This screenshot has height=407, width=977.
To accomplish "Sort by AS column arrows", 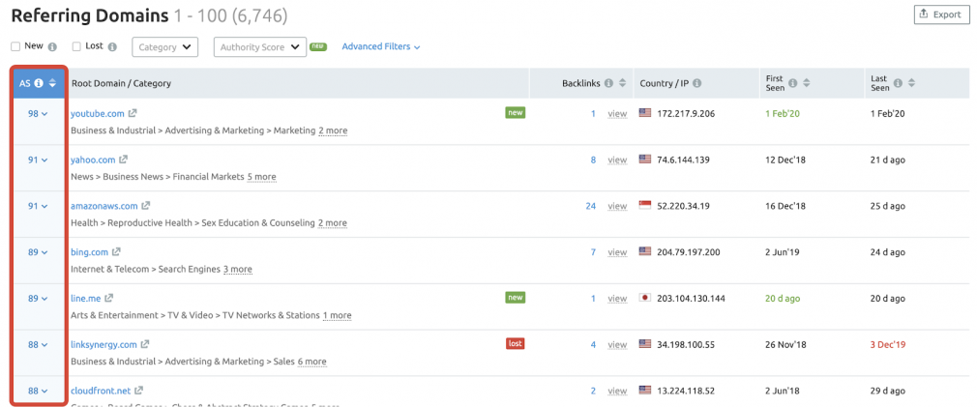I will click(x=52, y=83).
